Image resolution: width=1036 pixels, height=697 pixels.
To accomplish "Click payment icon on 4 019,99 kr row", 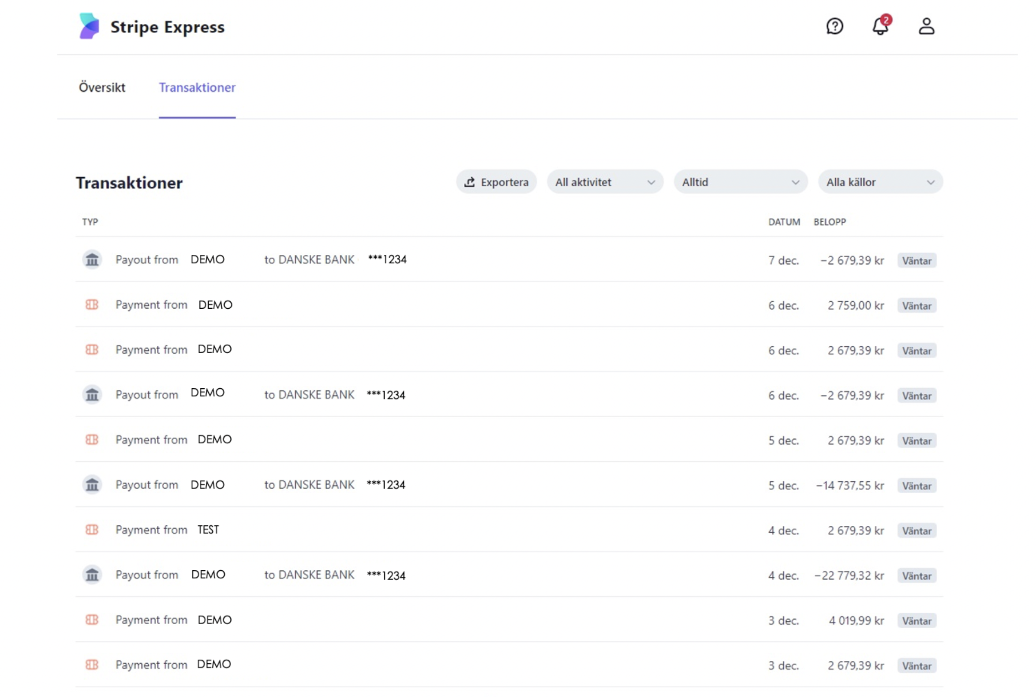I will [92, 620].
